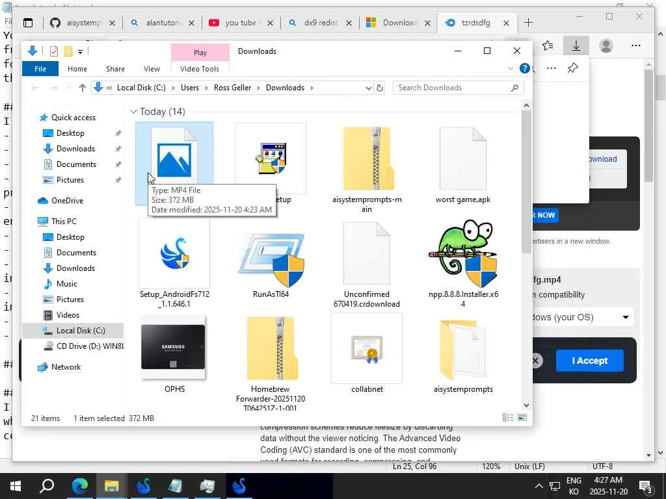Select the worst game.apk file
Viewport: 666px width, 499px height.
pyautogui.click(x=463, y=164)
